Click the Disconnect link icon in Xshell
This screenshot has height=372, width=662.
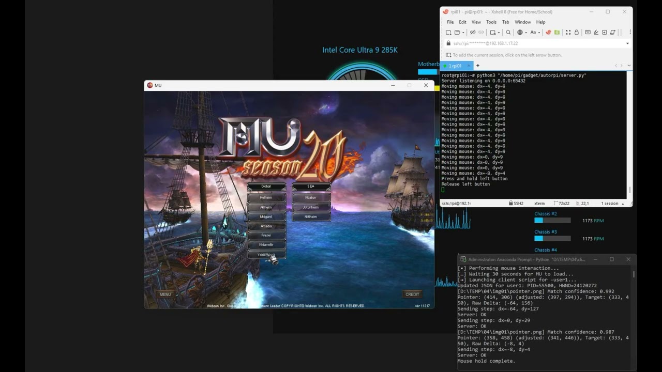coord(473,32)
